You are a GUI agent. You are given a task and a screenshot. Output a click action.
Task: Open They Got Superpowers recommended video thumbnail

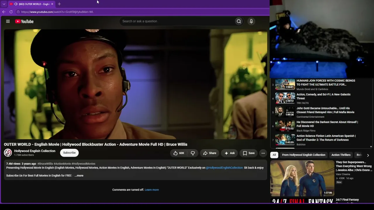coord(302,178)
